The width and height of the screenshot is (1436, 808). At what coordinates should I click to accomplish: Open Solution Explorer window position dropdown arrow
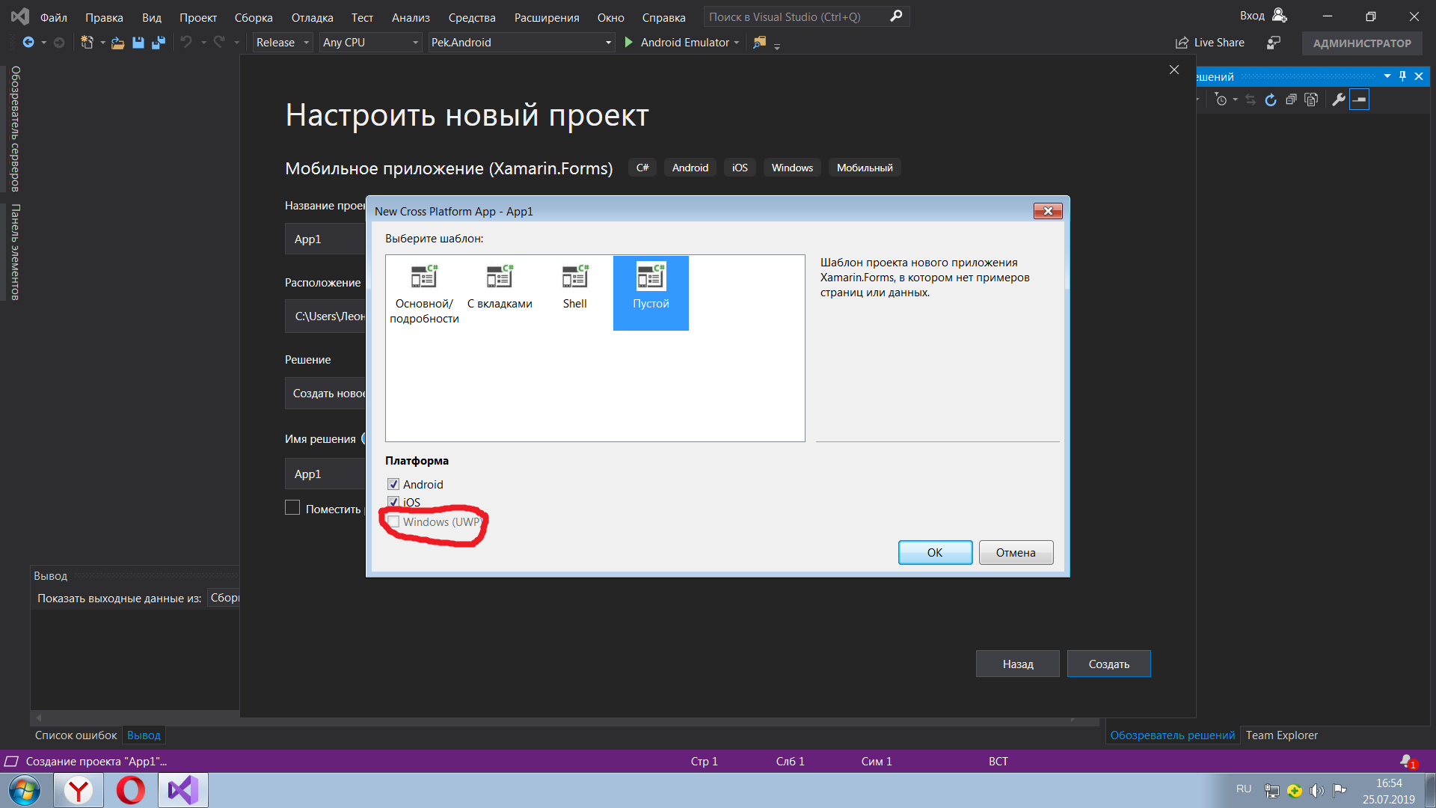coord(1387,76)
